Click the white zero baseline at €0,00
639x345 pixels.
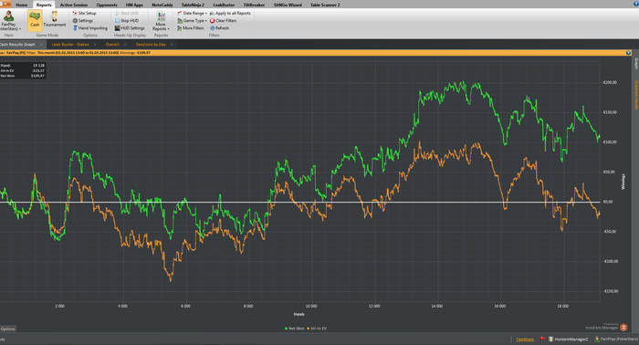(299, 202)
